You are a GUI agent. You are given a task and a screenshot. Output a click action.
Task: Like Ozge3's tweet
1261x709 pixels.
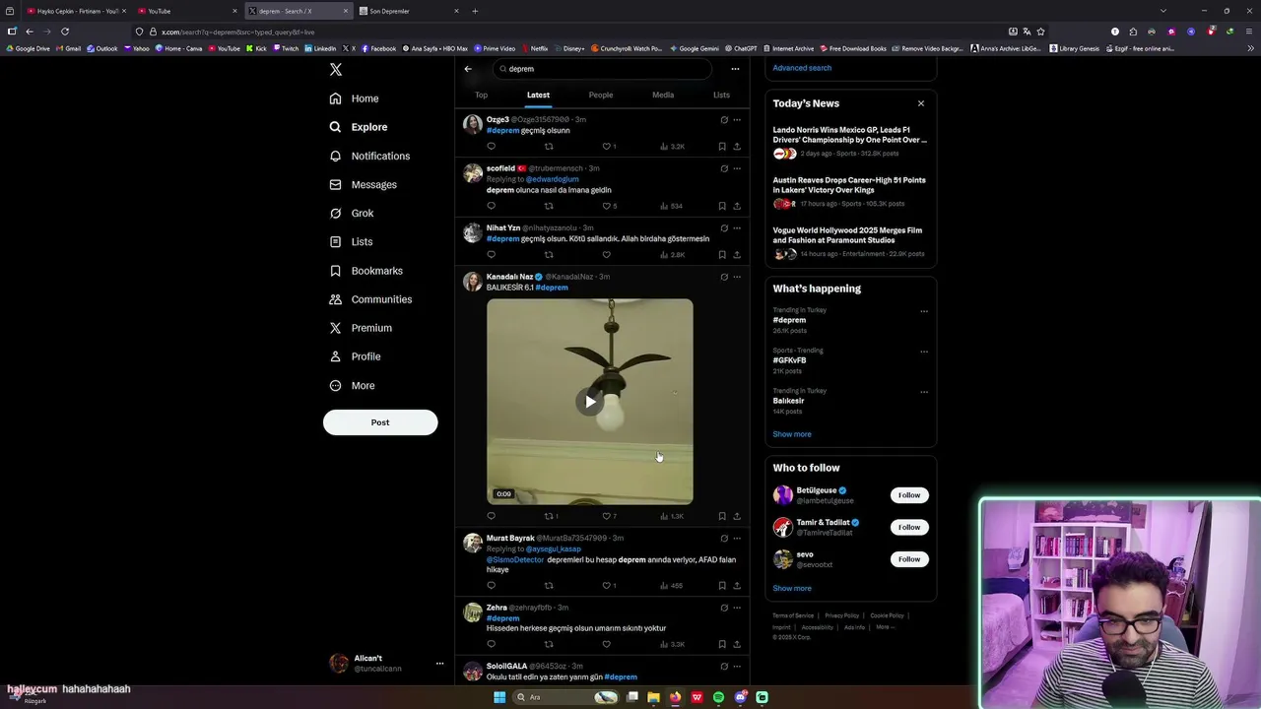(607, 147)
